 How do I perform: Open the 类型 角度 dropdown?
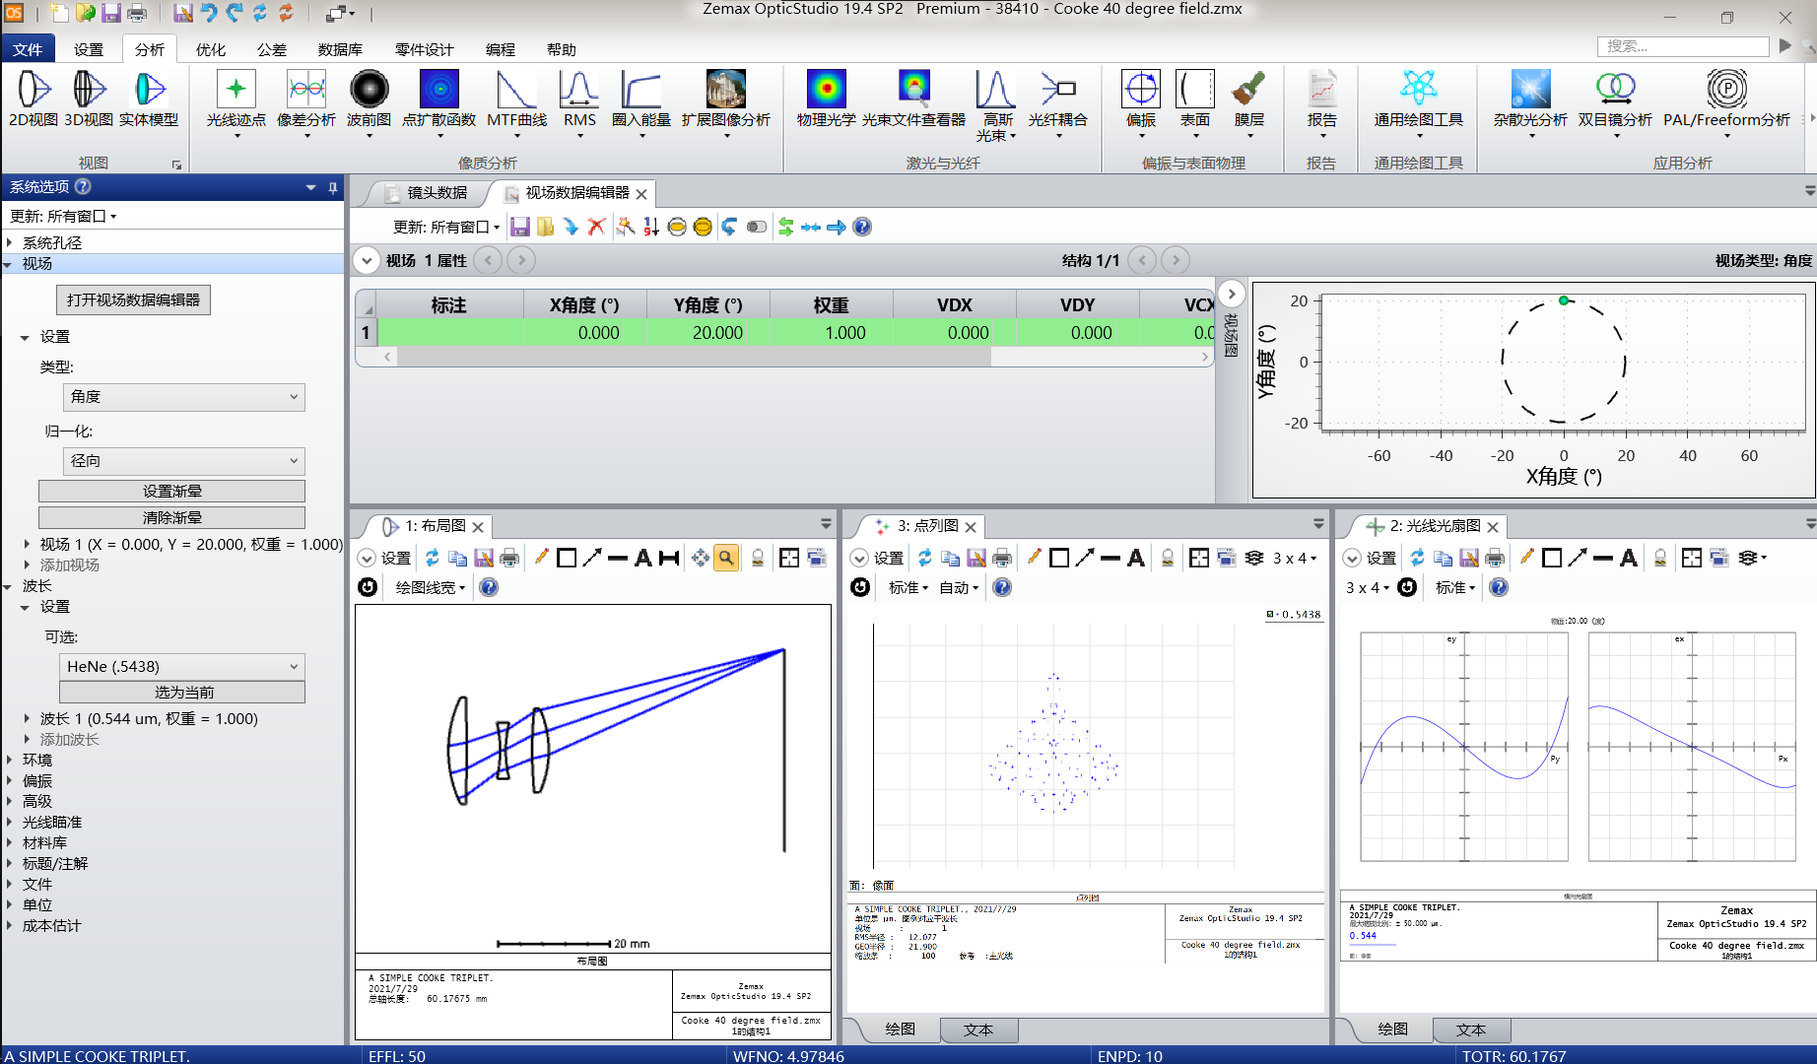point(183,397)
